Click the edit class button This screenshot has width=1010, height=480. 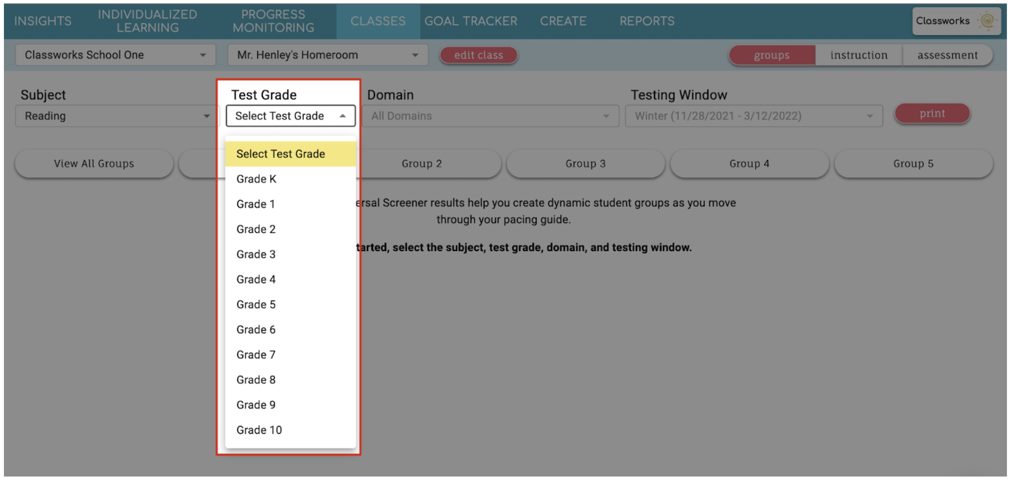pos(478,55)
